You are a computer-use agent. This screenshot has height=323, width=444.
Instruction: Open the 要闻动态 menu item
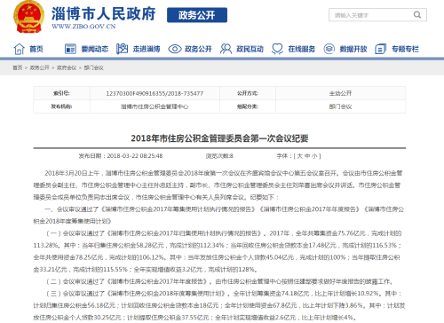95,49
